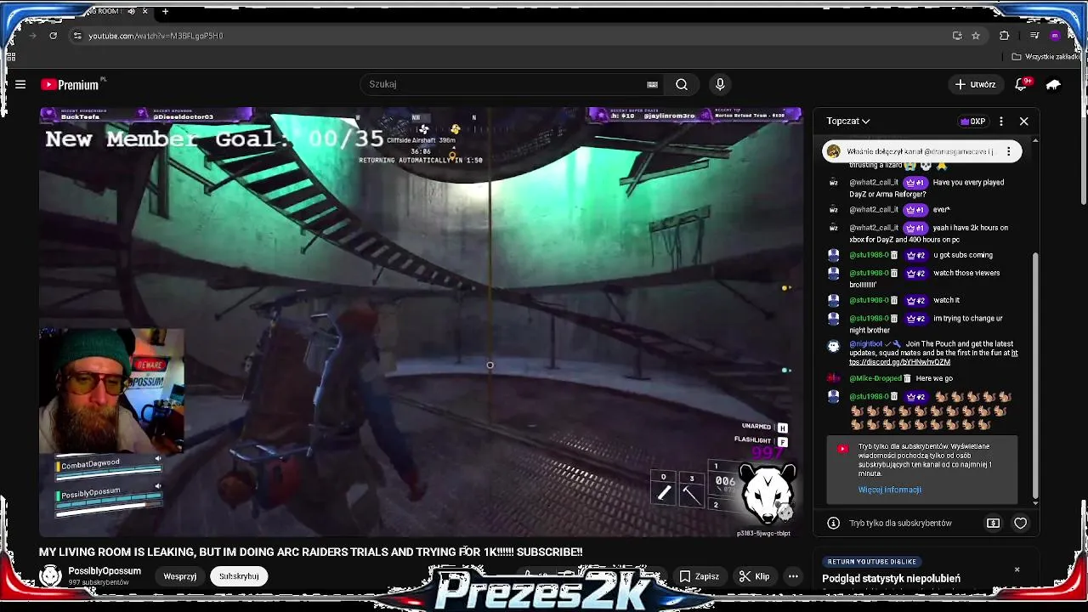Click the 'u got subs coming' chat message
The image size is (1088, 612).
(x=963, y=255)
